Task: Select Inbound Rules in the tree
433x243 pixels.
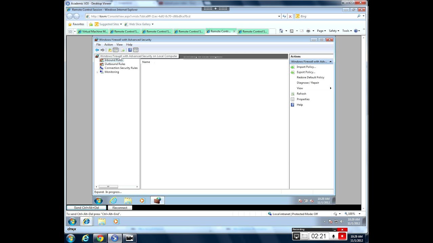Action: (114, 60)
